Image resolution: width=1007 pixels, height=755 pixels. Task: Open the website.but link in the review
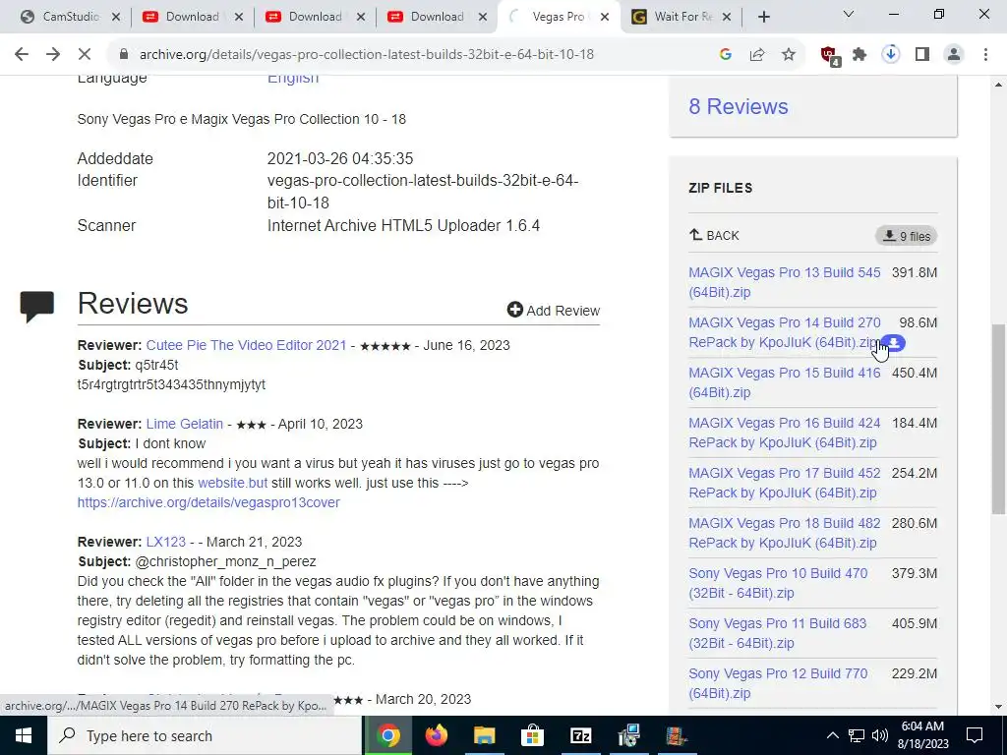tap(232, 483)
